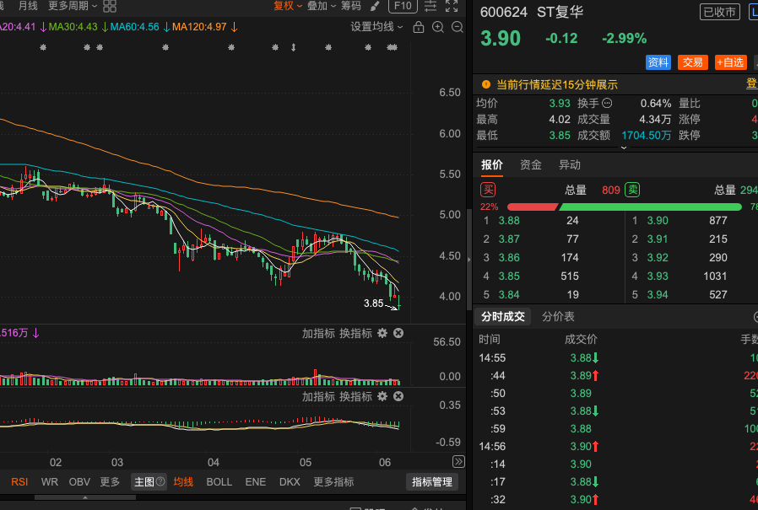Toggle ENE main indicator

click(x=255, y=482)
